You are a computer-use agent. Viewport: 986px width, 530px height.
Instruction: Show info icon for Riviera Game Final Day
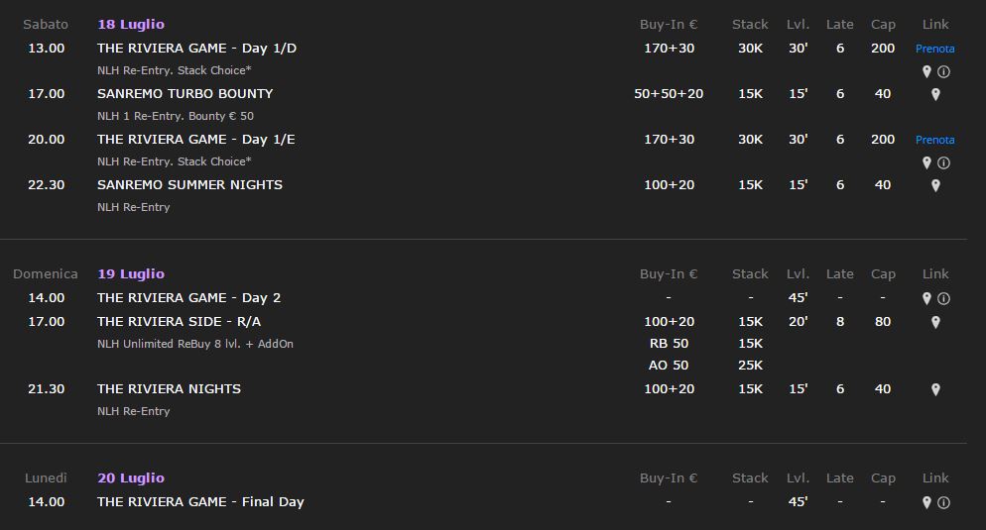tap(944, 502)
